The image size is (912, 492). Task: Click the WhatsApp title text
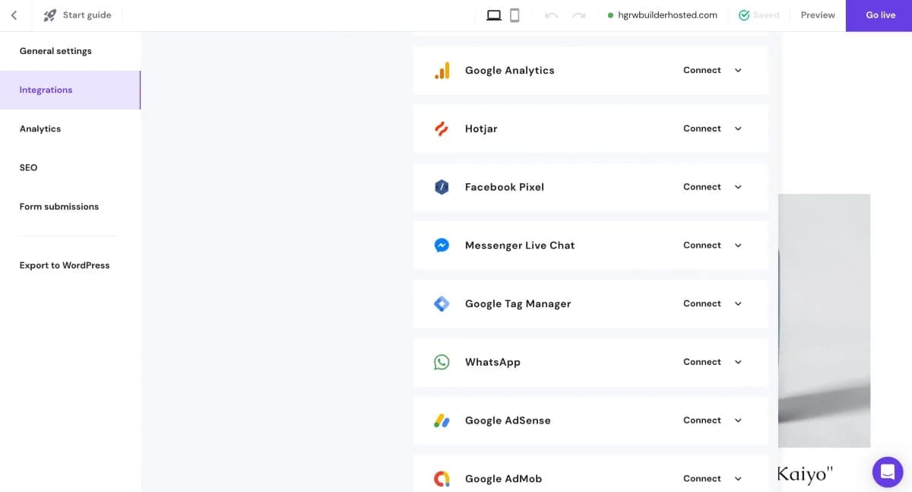tap(492, 362)
